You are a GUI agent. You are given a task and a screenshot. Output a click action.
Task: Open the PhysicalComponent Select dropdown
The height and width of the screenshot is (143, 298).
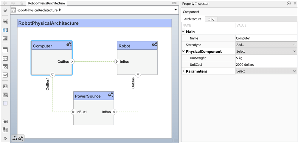266,51
